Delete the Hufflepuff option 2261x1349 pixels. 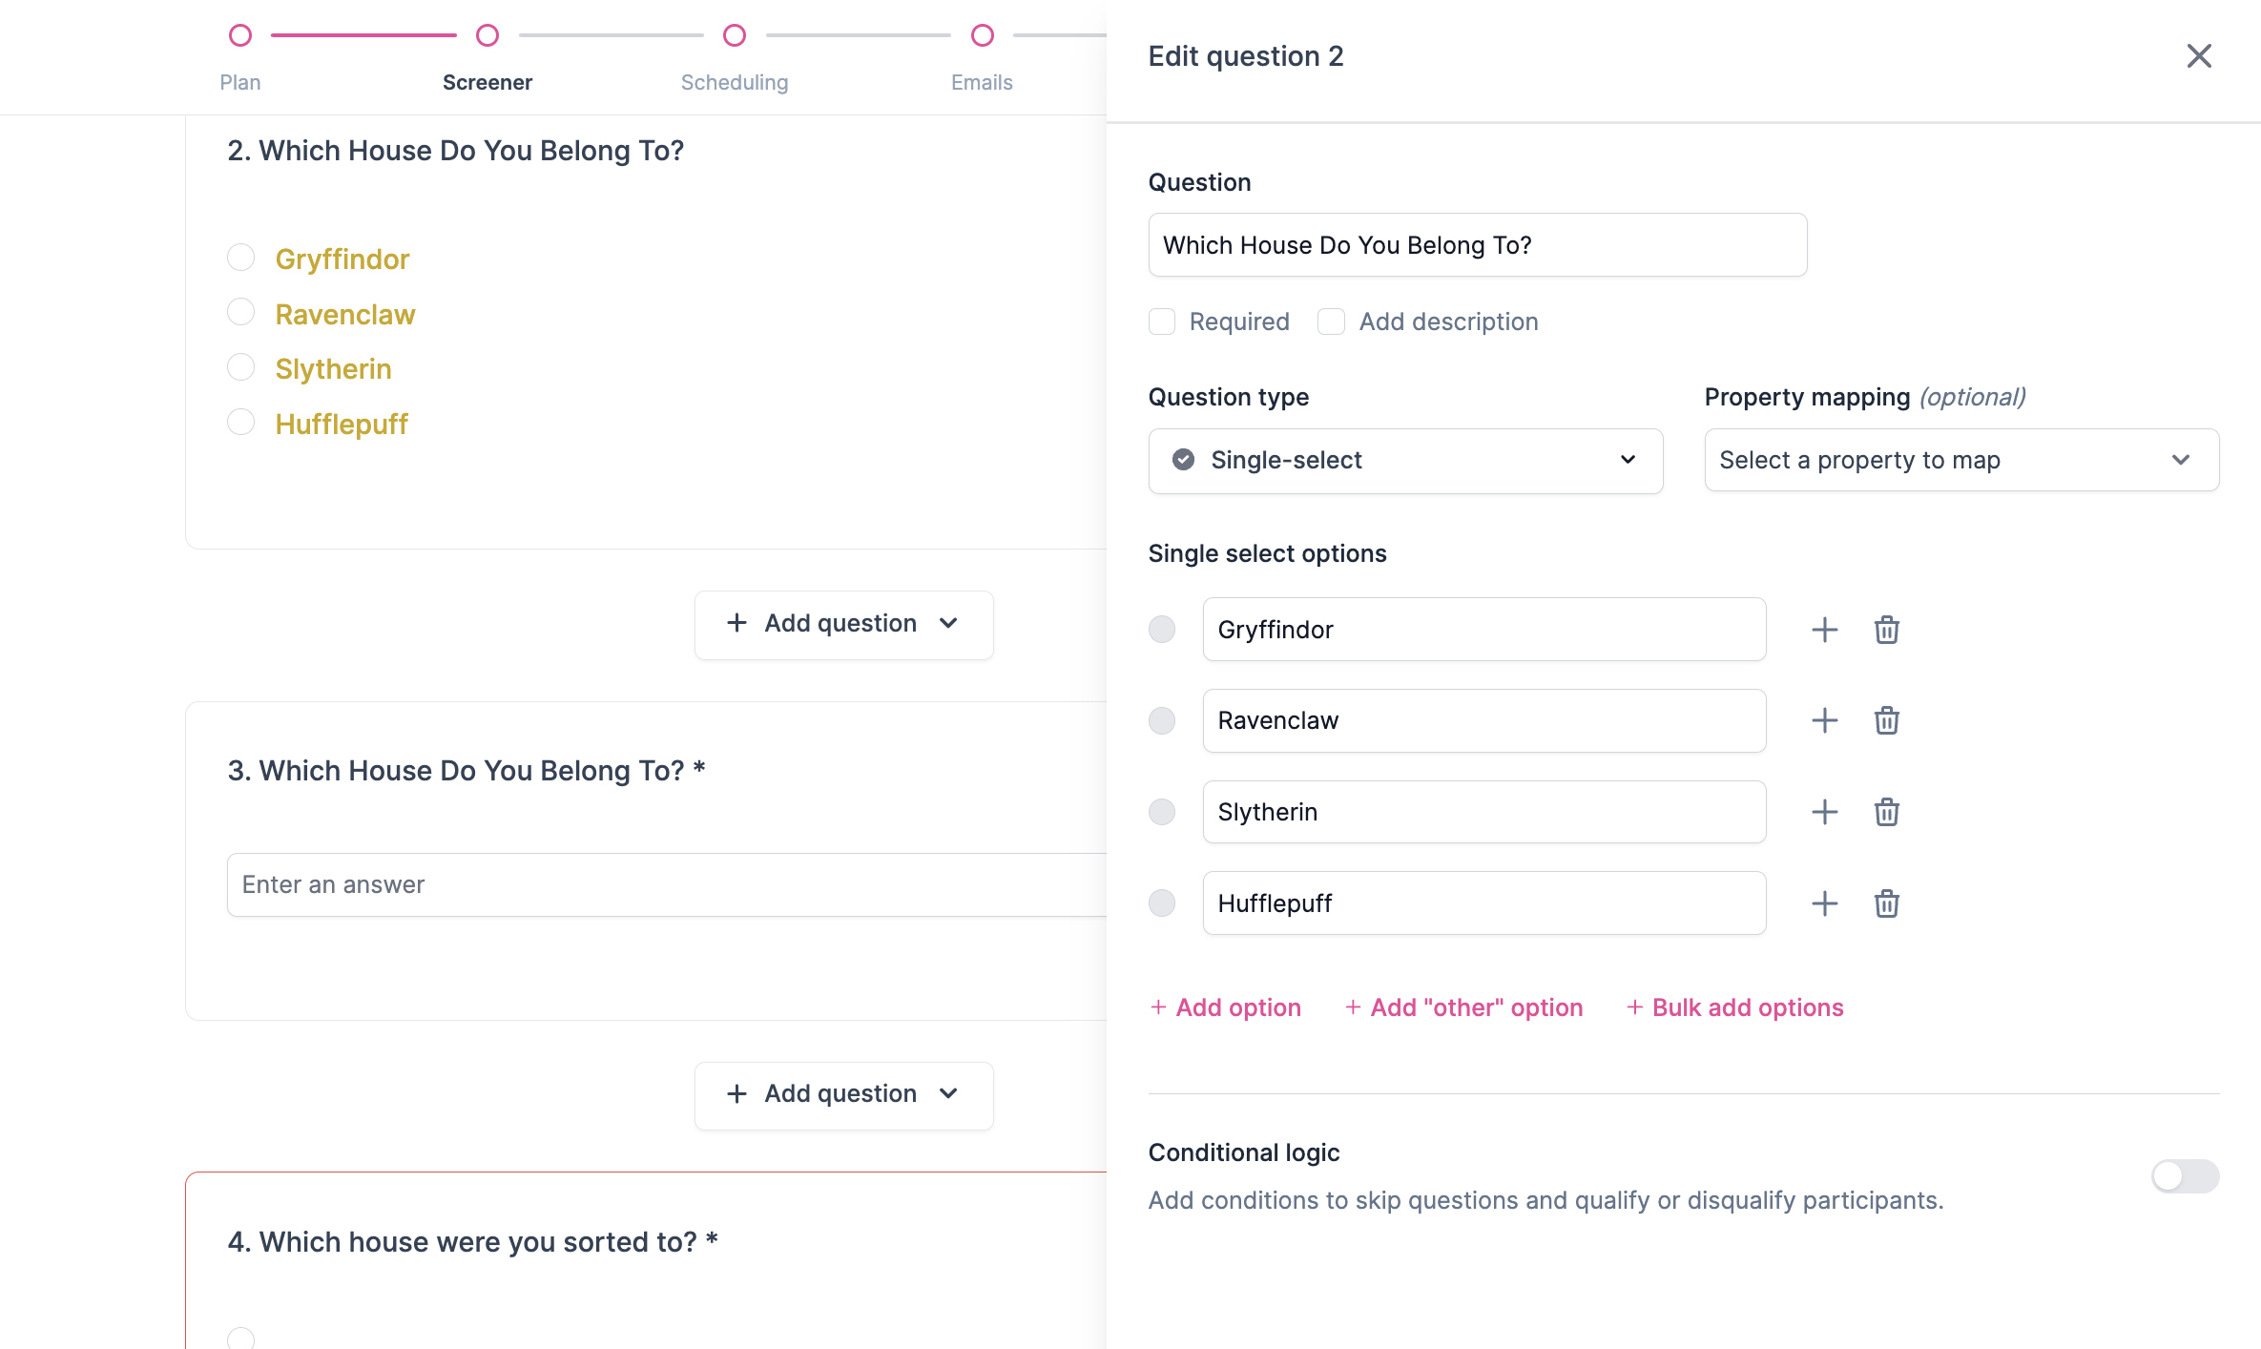click(x=1886, y=903)
